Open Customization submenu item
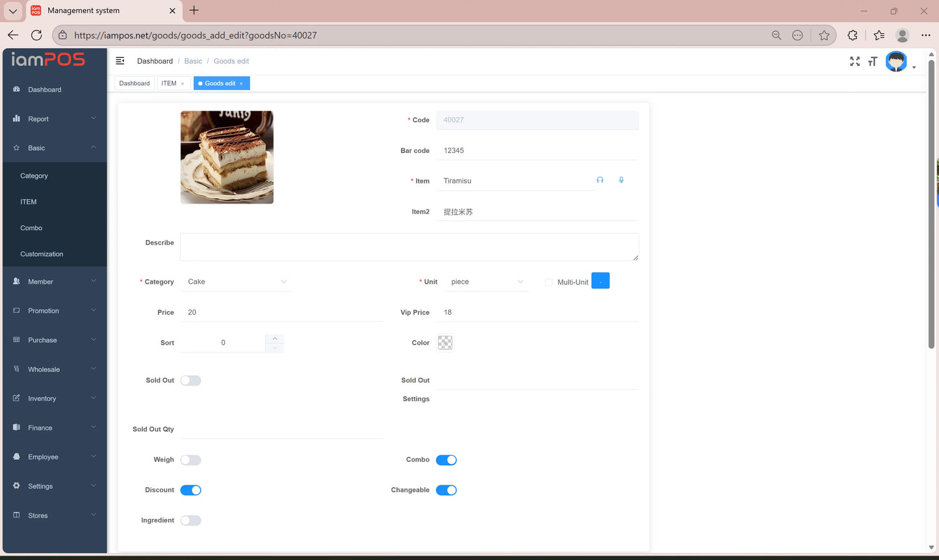Screen dimensions: 939x560 [x=55, y=254]
